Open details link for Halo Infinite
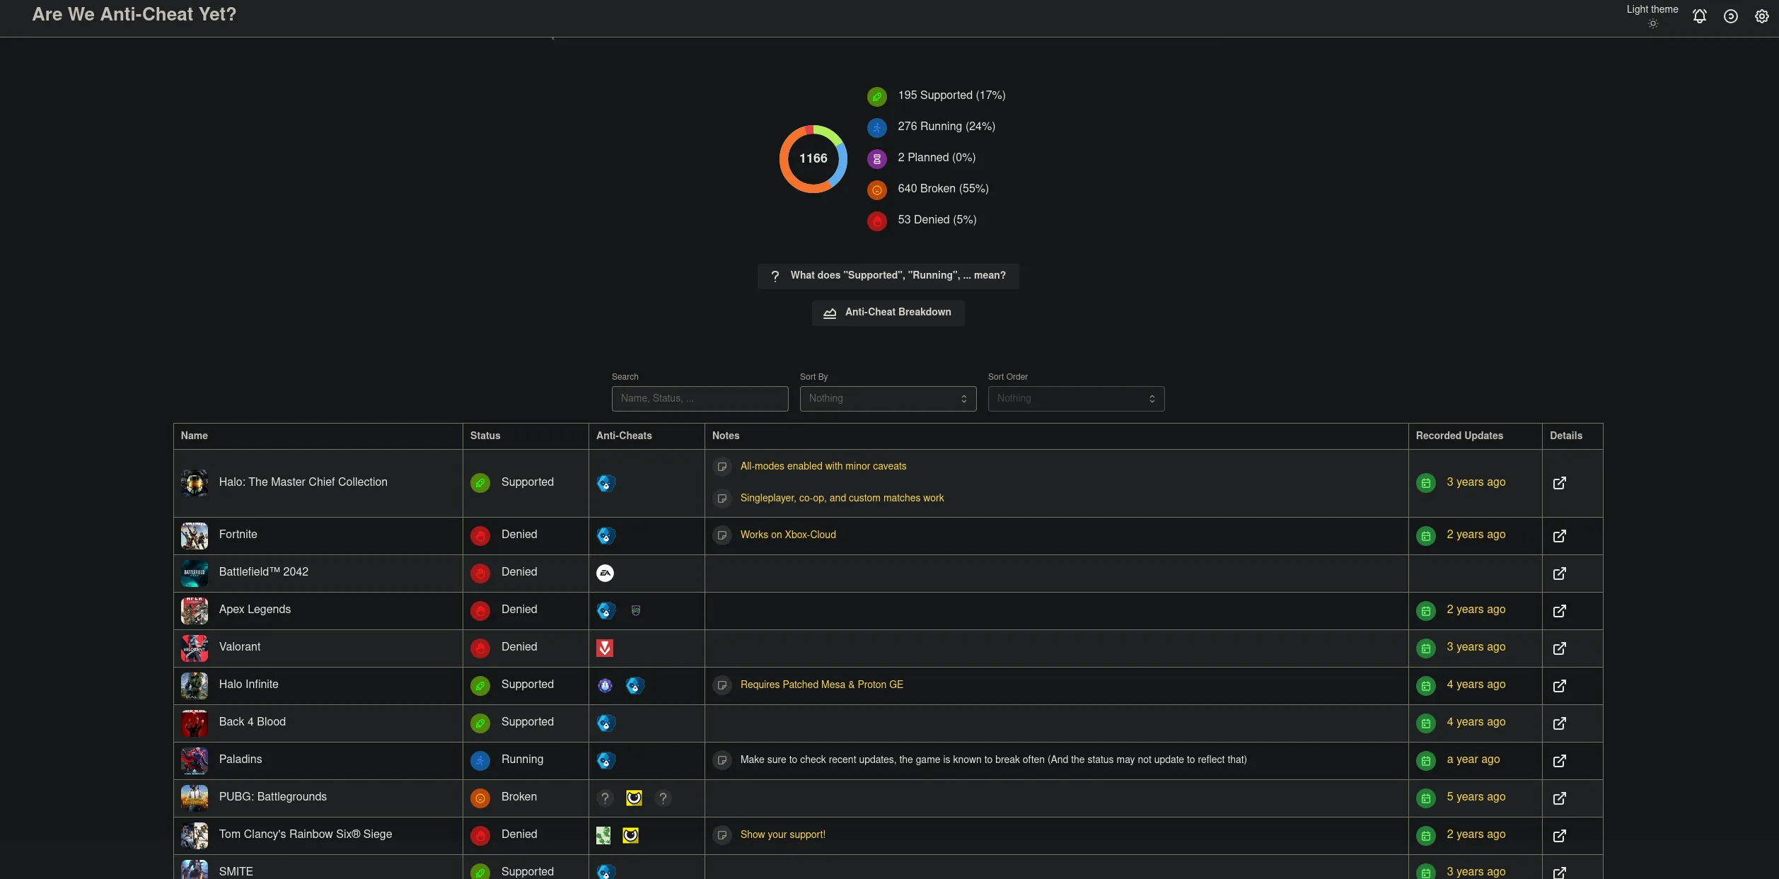1779x879 pixels. coord(1559,686)
